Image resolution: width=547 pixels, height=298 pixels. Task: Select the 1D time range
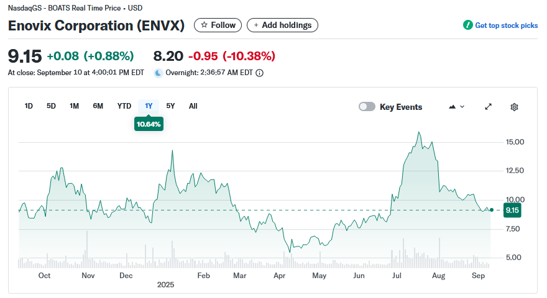29,106
